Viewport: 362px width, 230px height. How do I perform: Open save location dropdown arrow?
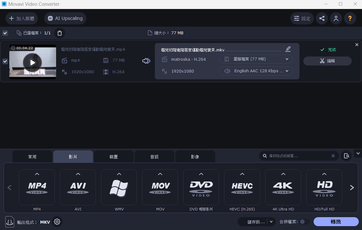point(271,222)
